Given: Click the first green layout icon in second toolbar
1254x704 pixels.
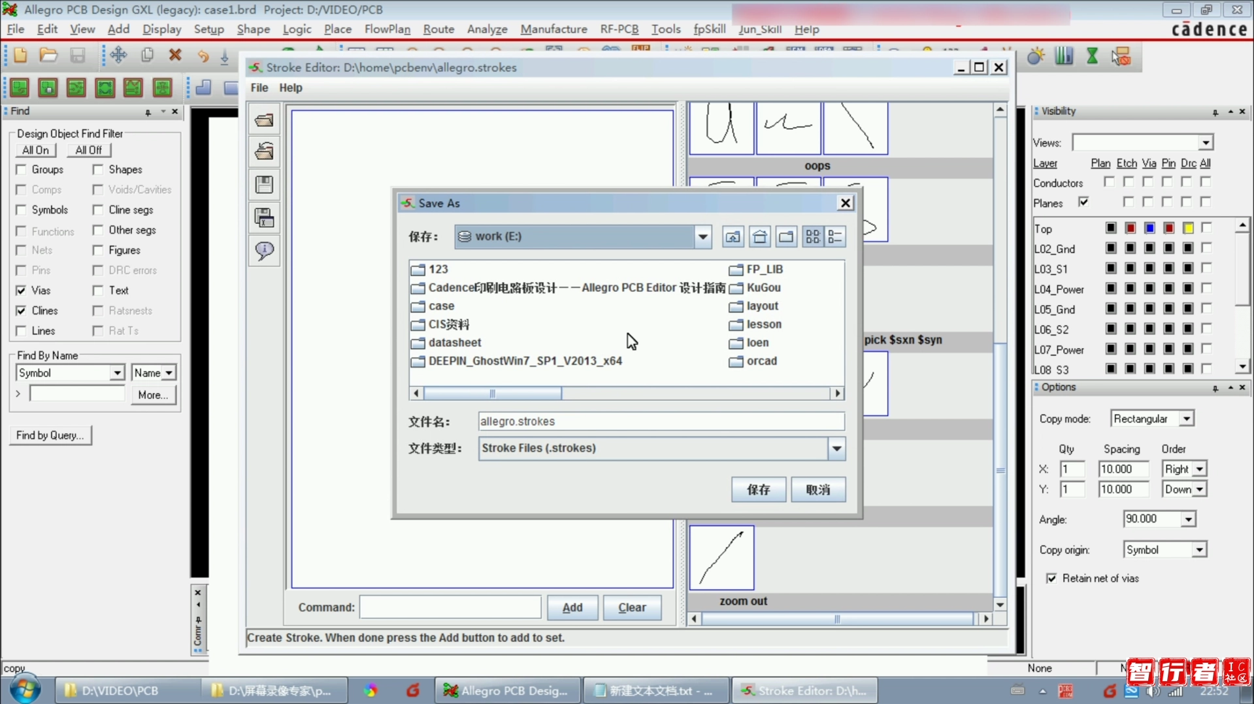Looking at the screenshot, I should [20, 88].
